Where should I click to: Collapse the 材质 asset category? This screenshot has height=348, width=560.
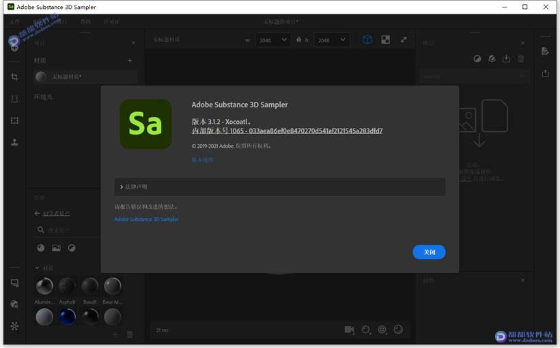pyautogui.click(x=37, y=268)
